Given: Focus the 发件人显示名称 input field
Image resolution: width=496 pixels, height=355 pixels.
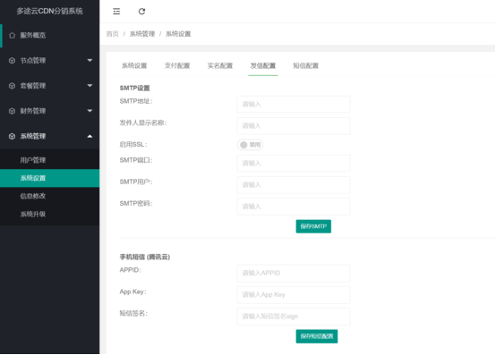Looking at the screenshot, I should (x=294, y=126).
